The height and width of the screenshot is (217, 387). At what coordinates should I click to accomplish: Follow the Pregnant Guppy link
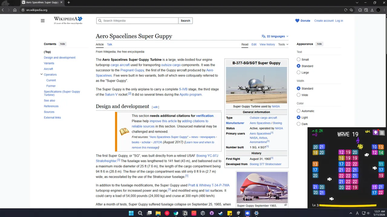(x=132, y=70)
